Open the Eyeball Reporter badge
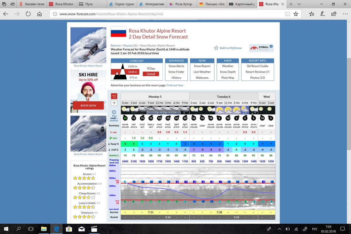 [261, 48]
